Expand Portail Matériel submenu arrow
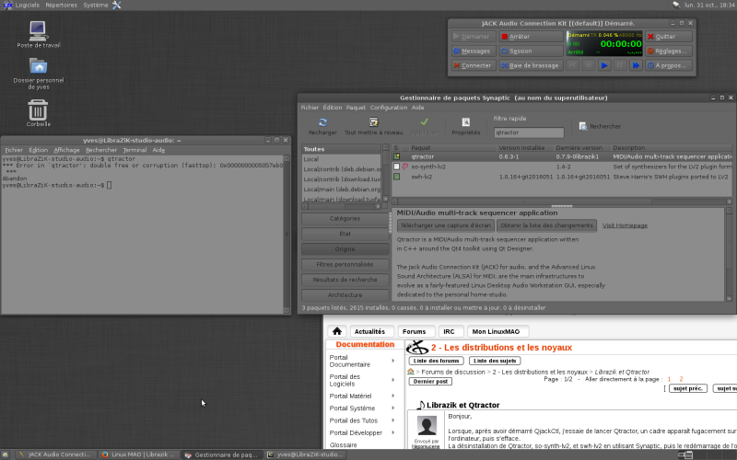This screenshot has height=460, width=737. [x=393, y=397]
